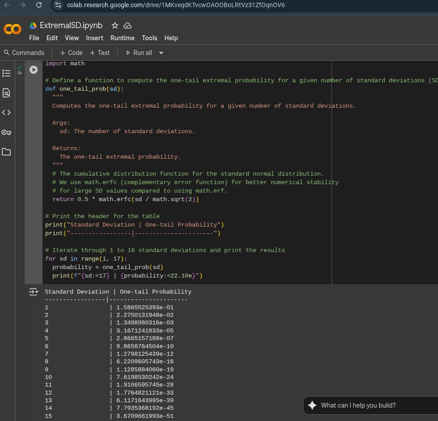Click output value 1.3498980316e-03
The height and width of the screenshot is (421, 438).
tap(145, 323)
